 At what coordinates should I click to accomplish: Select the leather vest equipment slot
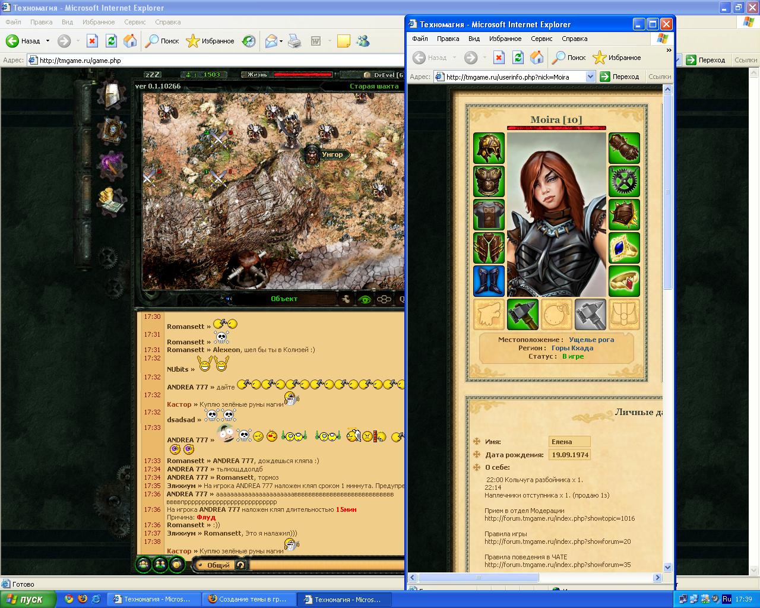pyautogui.click(x=489, y=248)
